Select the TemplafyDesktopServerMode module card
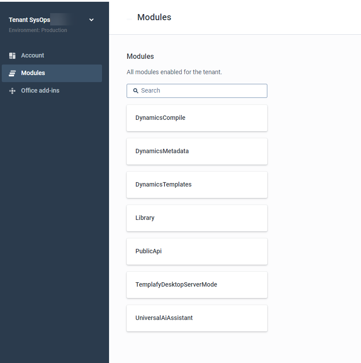Screen dimensions: 361x363 [x=197, y=285]
